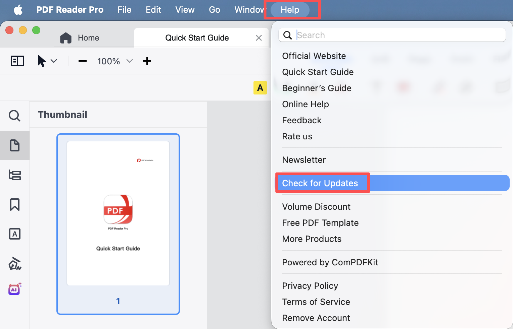
Task: Select Check for Updates menu item
Action: click(x=320, y=183)
